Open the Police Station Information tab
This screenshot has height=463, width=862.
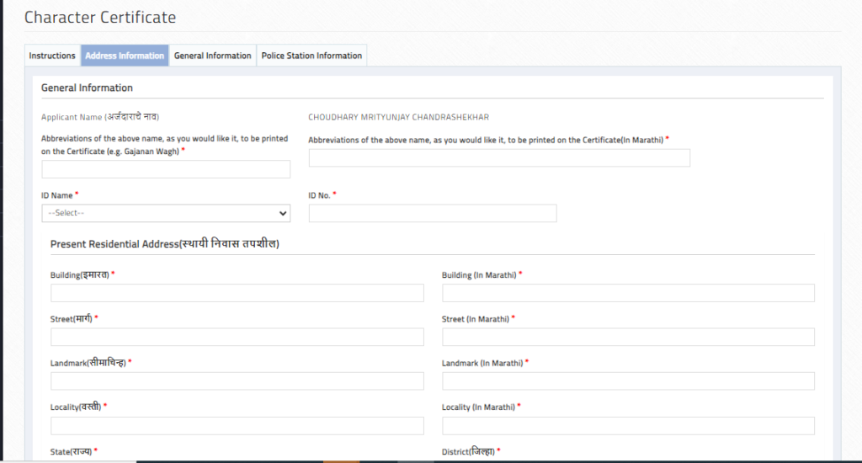click(x=311, y=56)
